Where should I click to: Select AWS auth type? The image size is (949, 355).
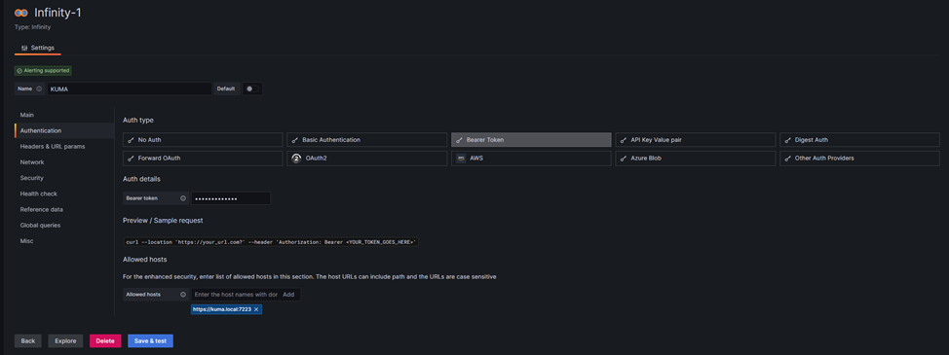(x=531, y=159)
